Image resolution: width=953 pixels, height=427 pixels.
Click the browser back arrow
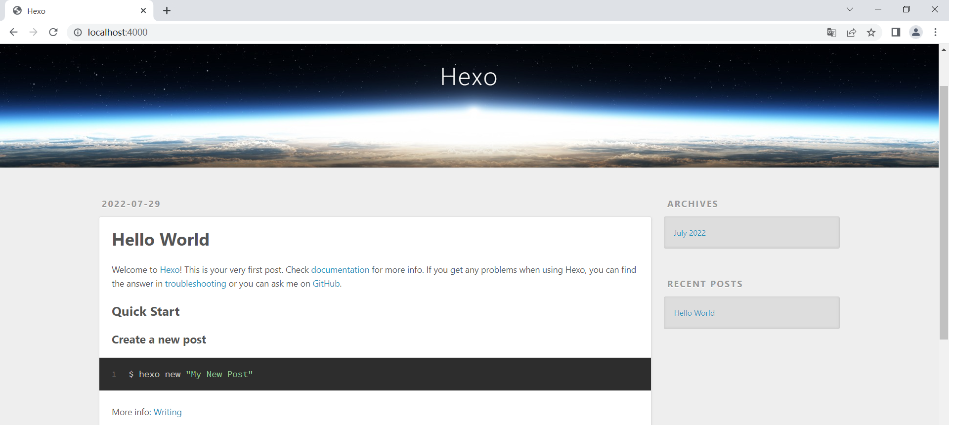click(x=13, y=32)
